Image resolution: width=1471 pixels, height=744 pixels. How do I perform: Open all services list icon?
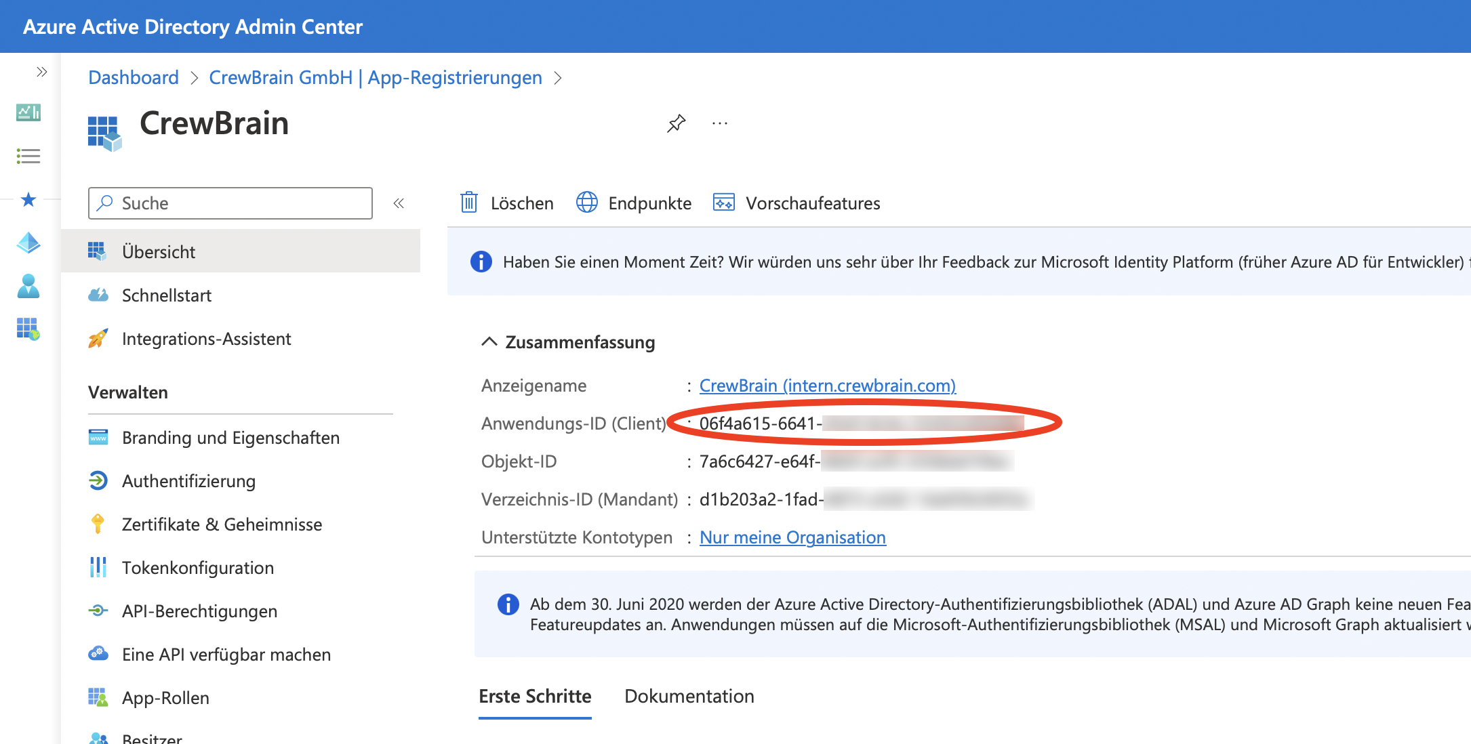coord(28,157)
